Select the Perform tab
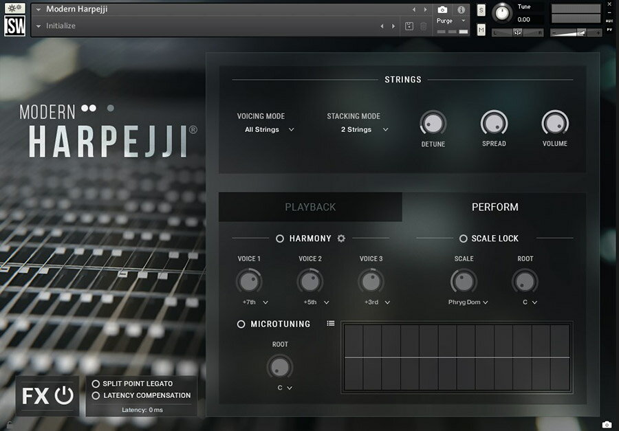This screenshot has height=431, width=619. (x=495, y=207)
